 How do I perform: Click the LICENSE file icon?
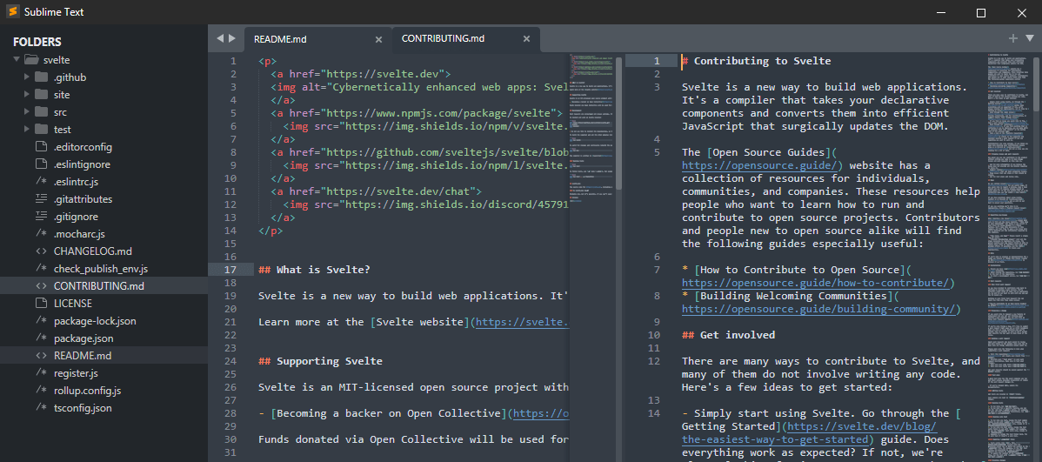tap(41, 303)
